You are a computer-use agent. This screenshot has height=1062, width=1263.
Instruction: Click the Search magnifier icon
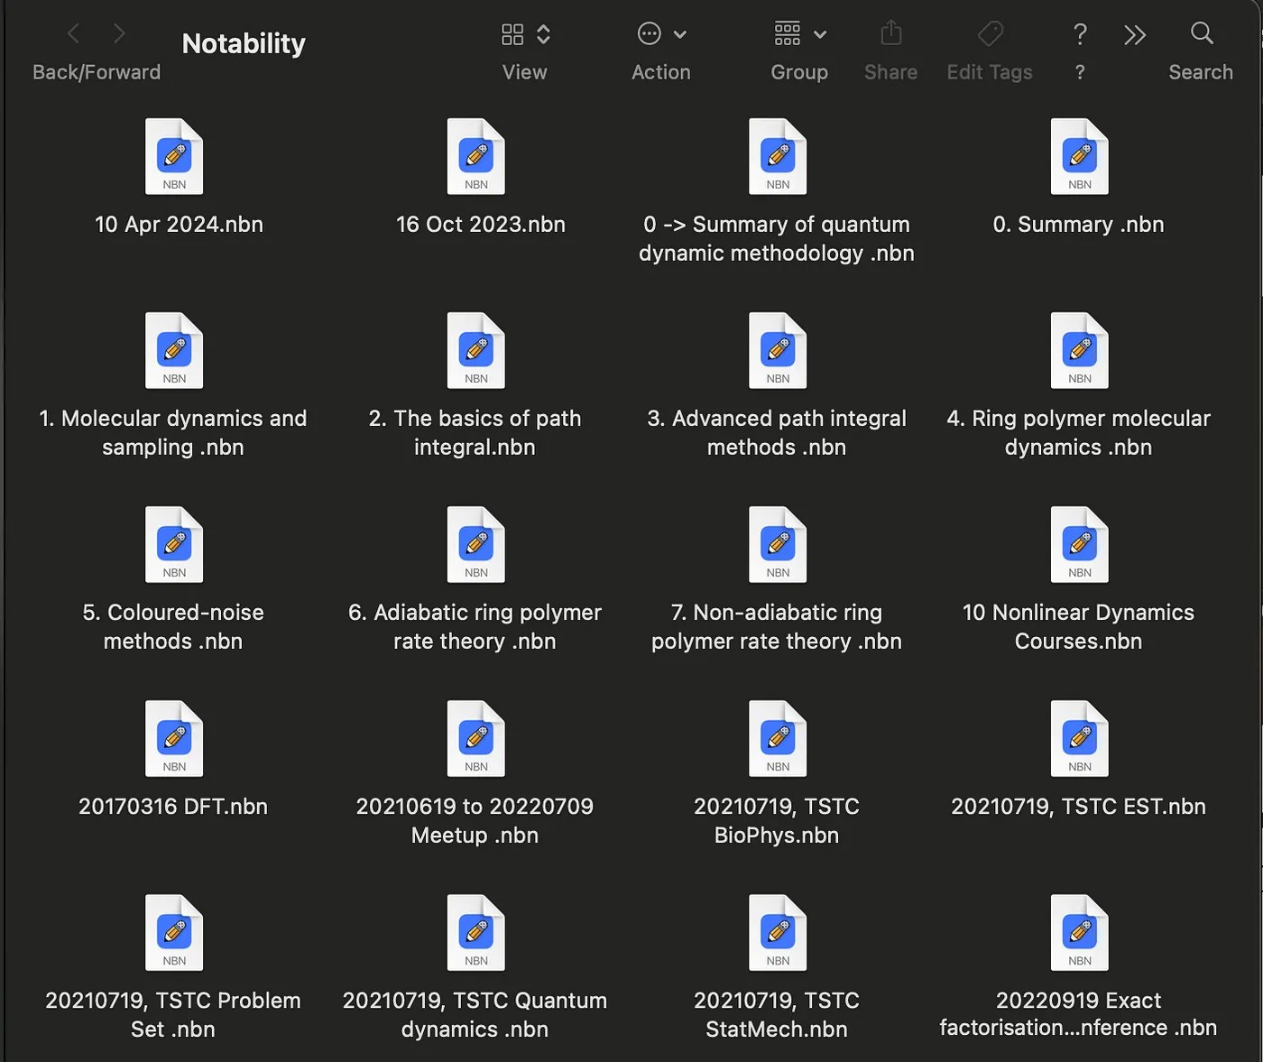1201,34
